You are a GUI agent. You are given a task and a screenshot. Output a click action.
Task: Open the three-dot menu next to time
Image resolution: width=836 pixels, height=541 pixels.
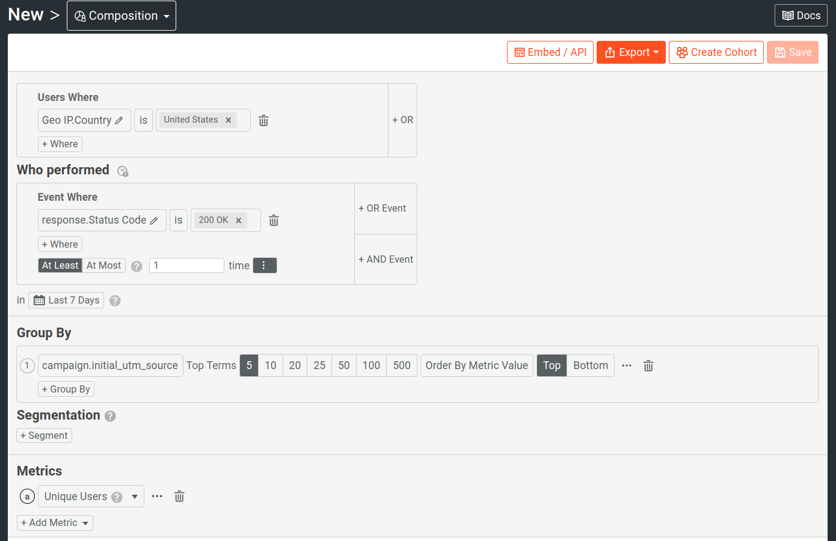tap(265, 265)
